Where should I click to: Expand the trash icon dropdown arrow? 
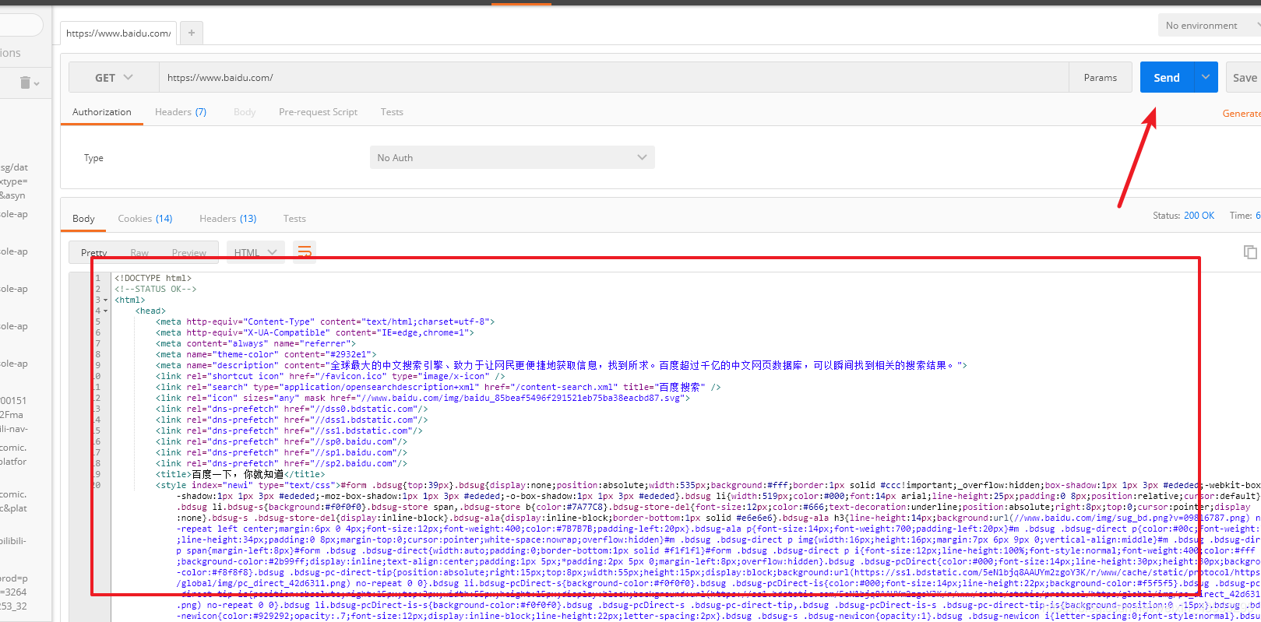(x=37, y=83)
